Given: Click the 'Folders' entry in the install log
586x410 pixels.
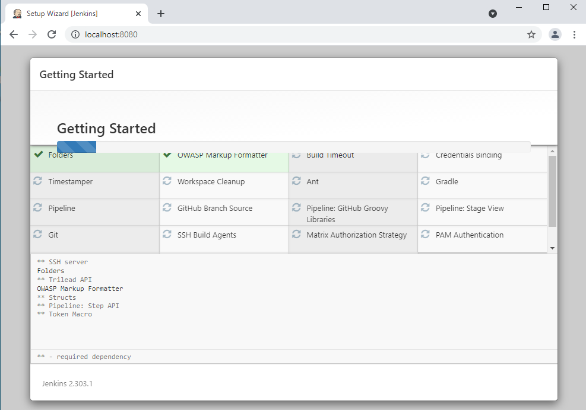Looking at the screenshot, I should [50, 271].
